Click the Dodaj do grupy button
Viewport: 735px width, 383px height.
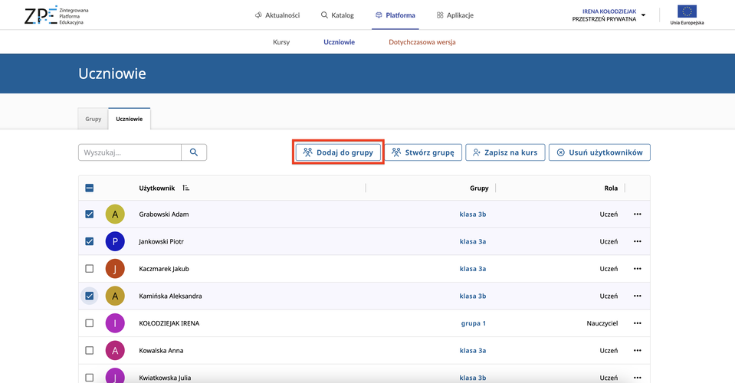point(338,152)
